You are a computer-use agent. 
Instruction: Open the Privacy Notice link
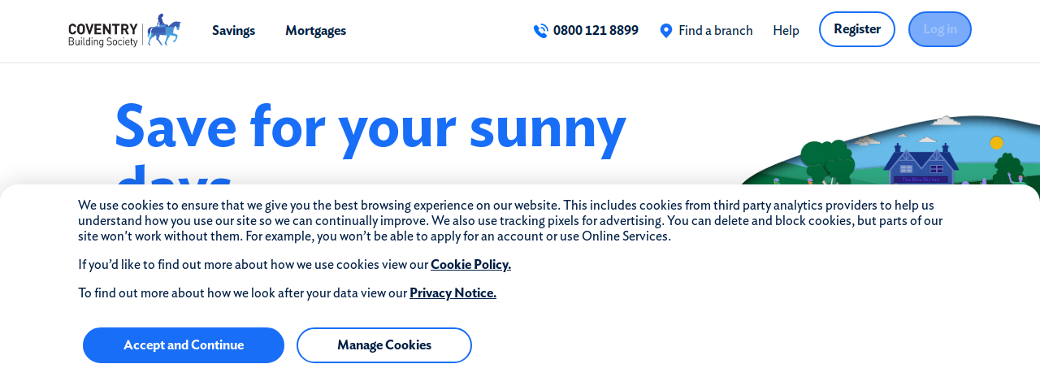(x=453, y=292)
